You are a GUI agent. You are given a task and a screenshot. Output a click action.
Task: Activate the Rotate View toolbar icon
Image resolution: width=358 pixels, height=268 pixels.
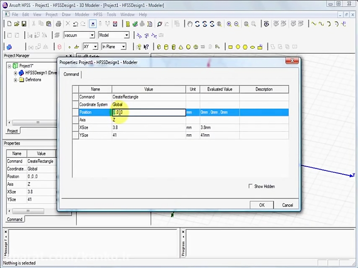click(x=197, y=23)
